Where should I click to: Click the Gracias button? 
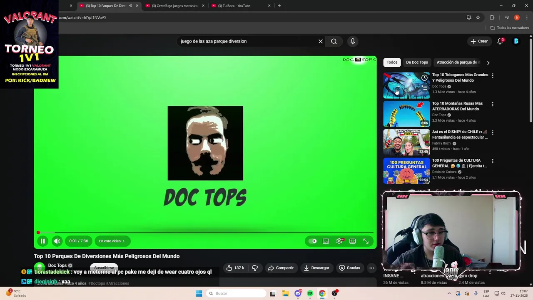tap(349, 268)
